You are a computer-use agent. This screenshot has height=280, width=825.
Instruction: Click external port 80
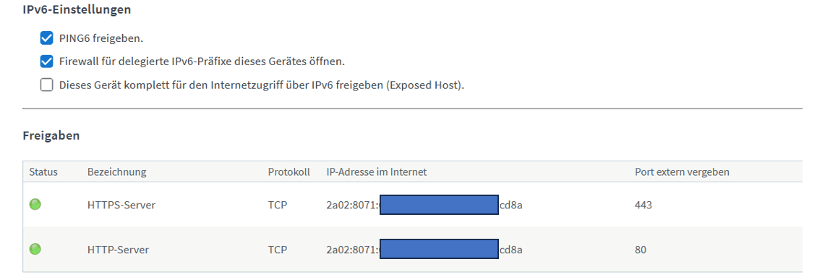pyautogui.click(x=641, y=250)
